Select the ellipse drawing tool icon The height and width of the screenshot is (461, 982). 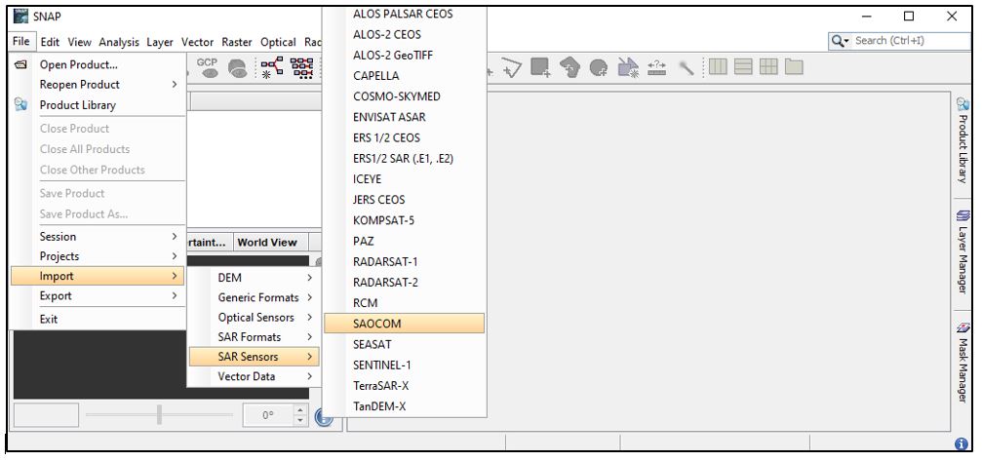tap(599, 67)
